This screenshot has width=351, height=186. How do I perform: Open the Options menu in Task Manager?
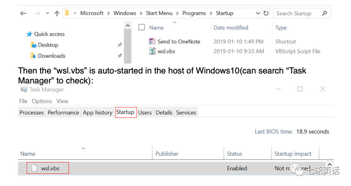[x=41, y=101]
